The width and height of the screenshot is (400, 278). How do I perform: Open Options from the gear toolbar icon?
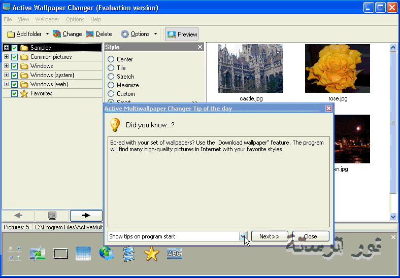(125, 34)
